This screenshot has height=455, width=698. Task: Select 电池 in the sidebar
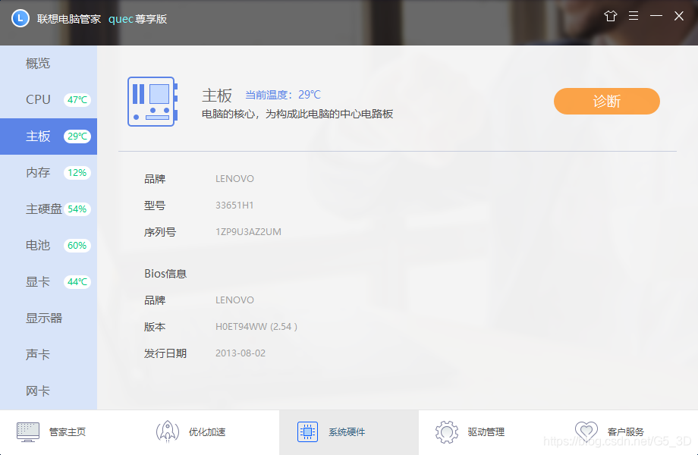(x=49, y=246)
